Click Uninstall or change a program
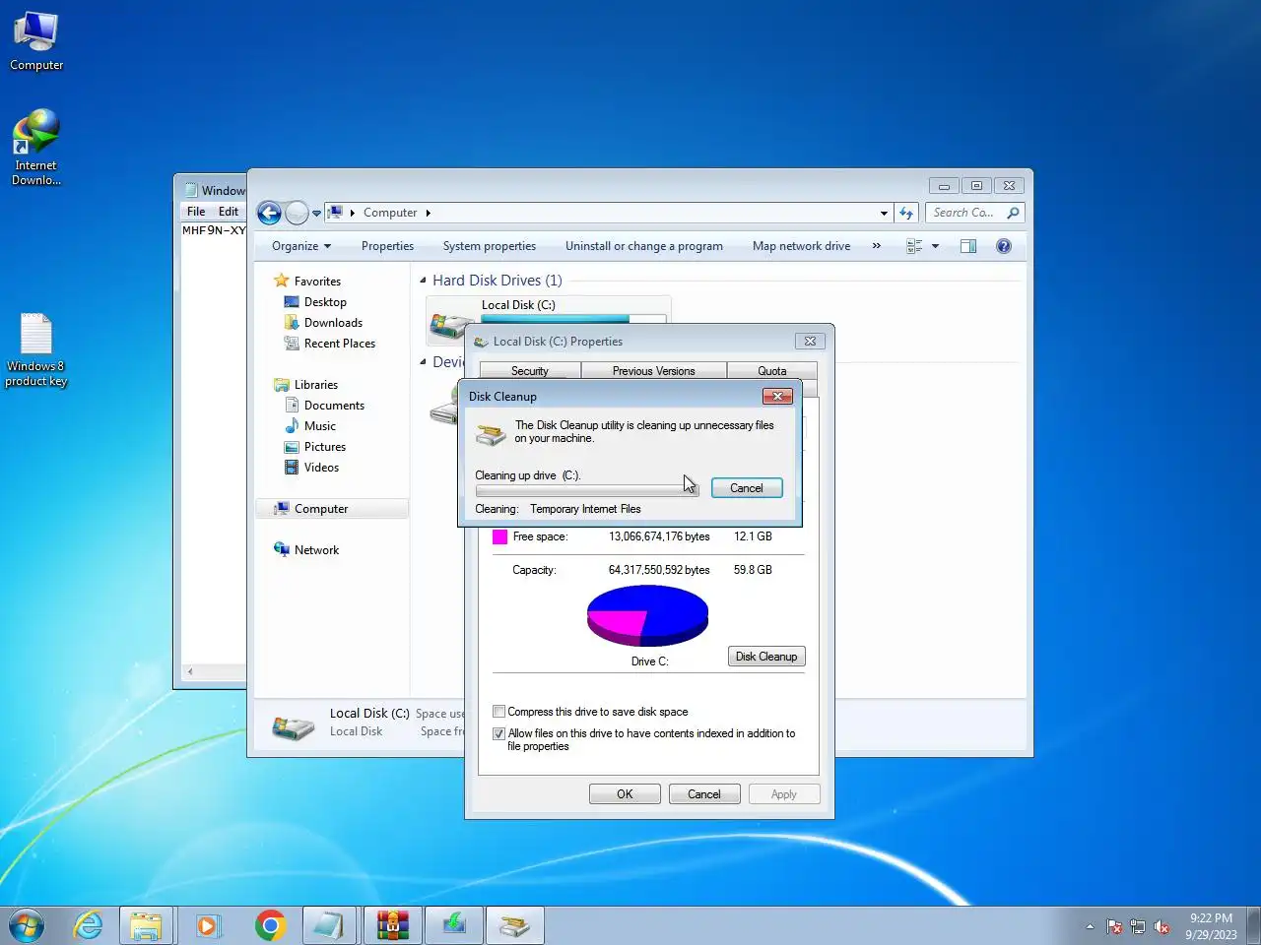 644,246
